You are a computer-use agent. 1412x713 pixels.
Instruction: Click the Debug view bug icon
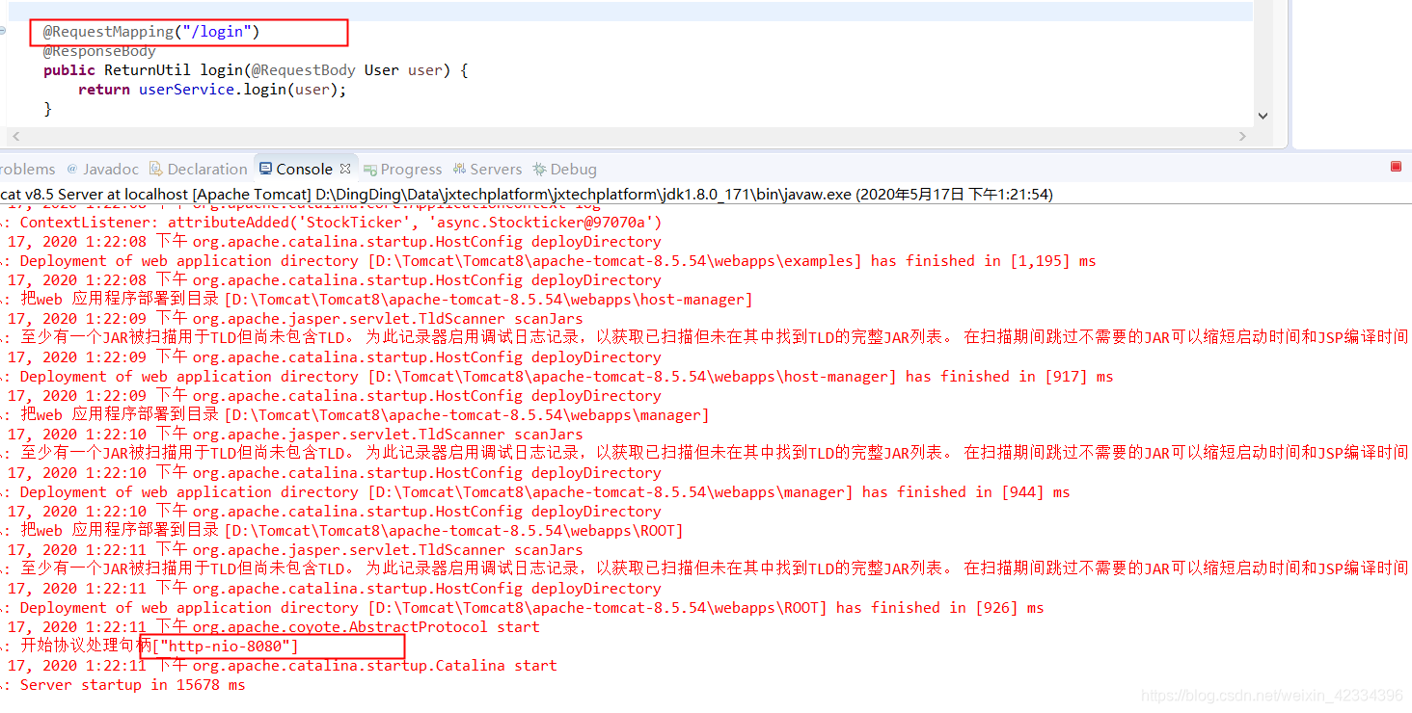541,169
